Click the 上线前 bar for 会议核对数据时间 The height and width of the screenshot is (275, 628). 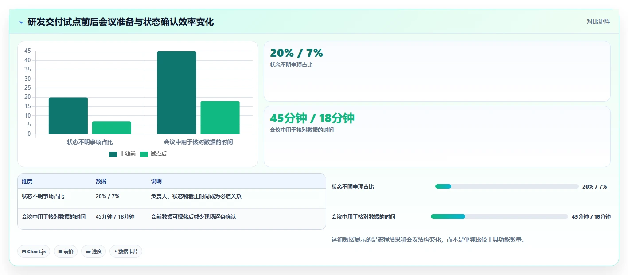(x=176, y=93)
